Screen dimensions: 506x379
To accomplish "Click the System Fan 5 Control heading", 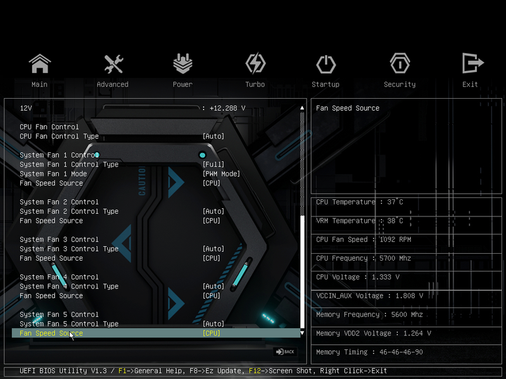I will point(59,314).
